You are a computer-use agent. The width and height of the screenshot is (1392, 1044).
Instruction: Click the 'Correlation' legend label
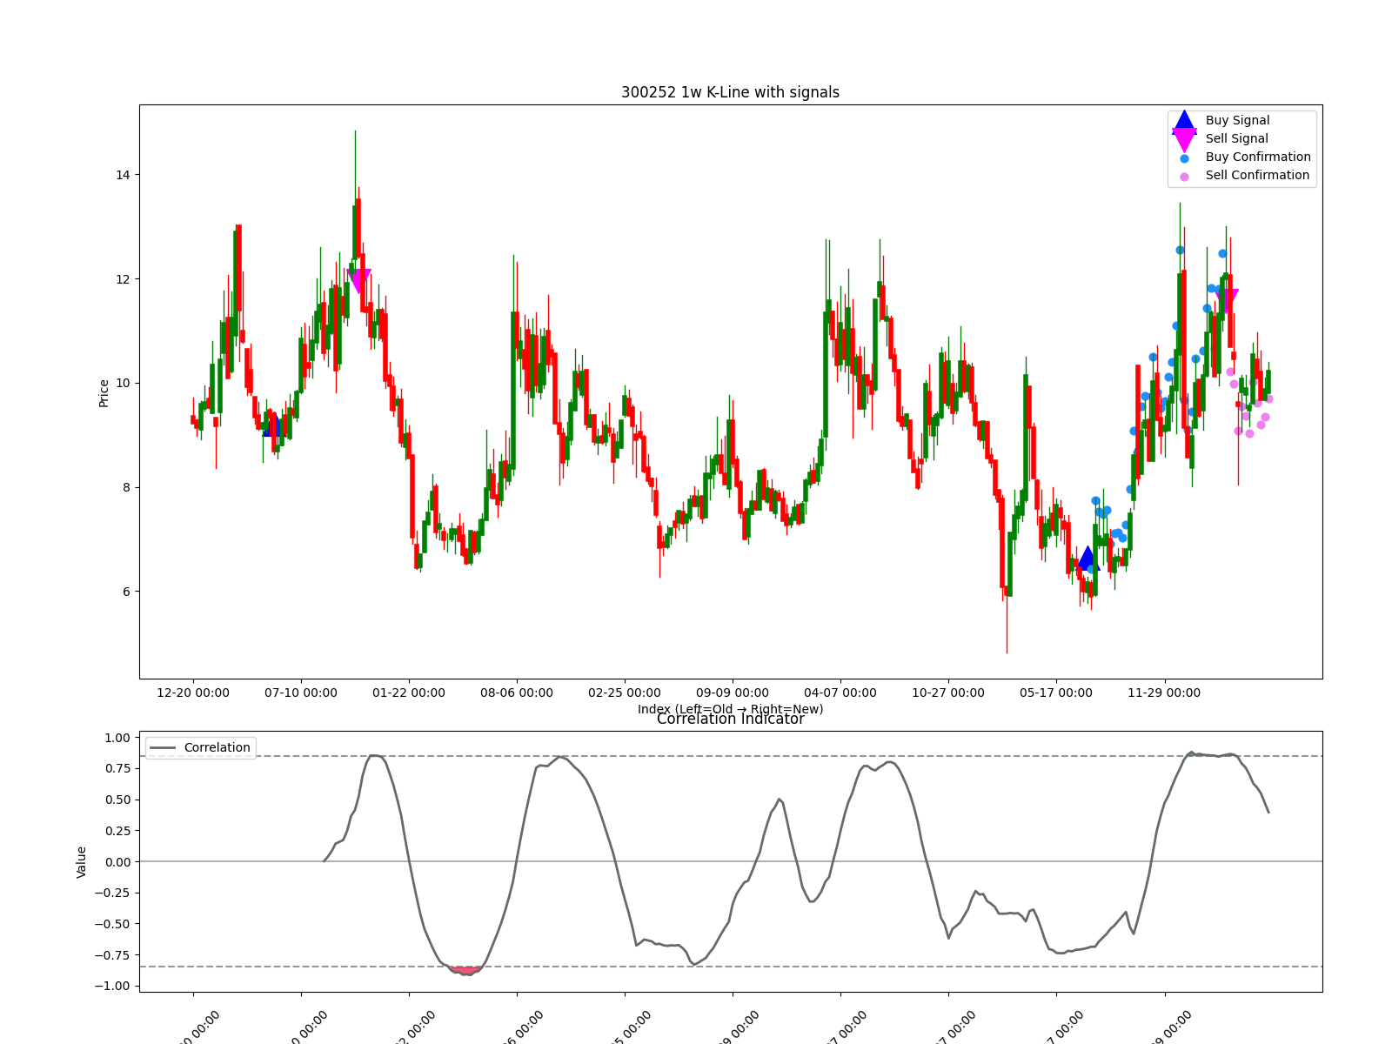217,747
